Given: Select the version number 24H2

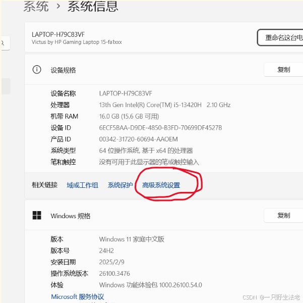Looking at the screenshot, I should [x=106, y=250].
